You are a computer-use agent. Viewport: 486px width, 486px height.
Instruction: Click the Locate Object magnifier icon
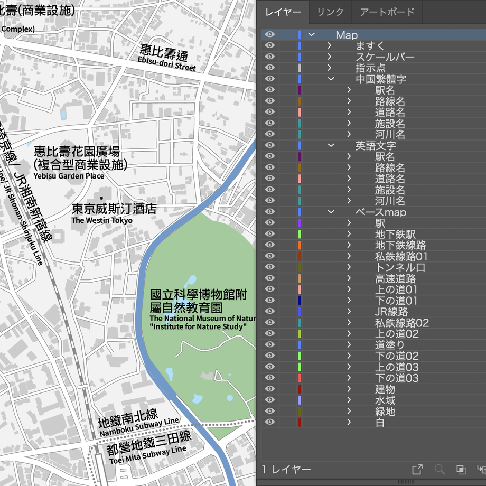[x=440, y=469]
